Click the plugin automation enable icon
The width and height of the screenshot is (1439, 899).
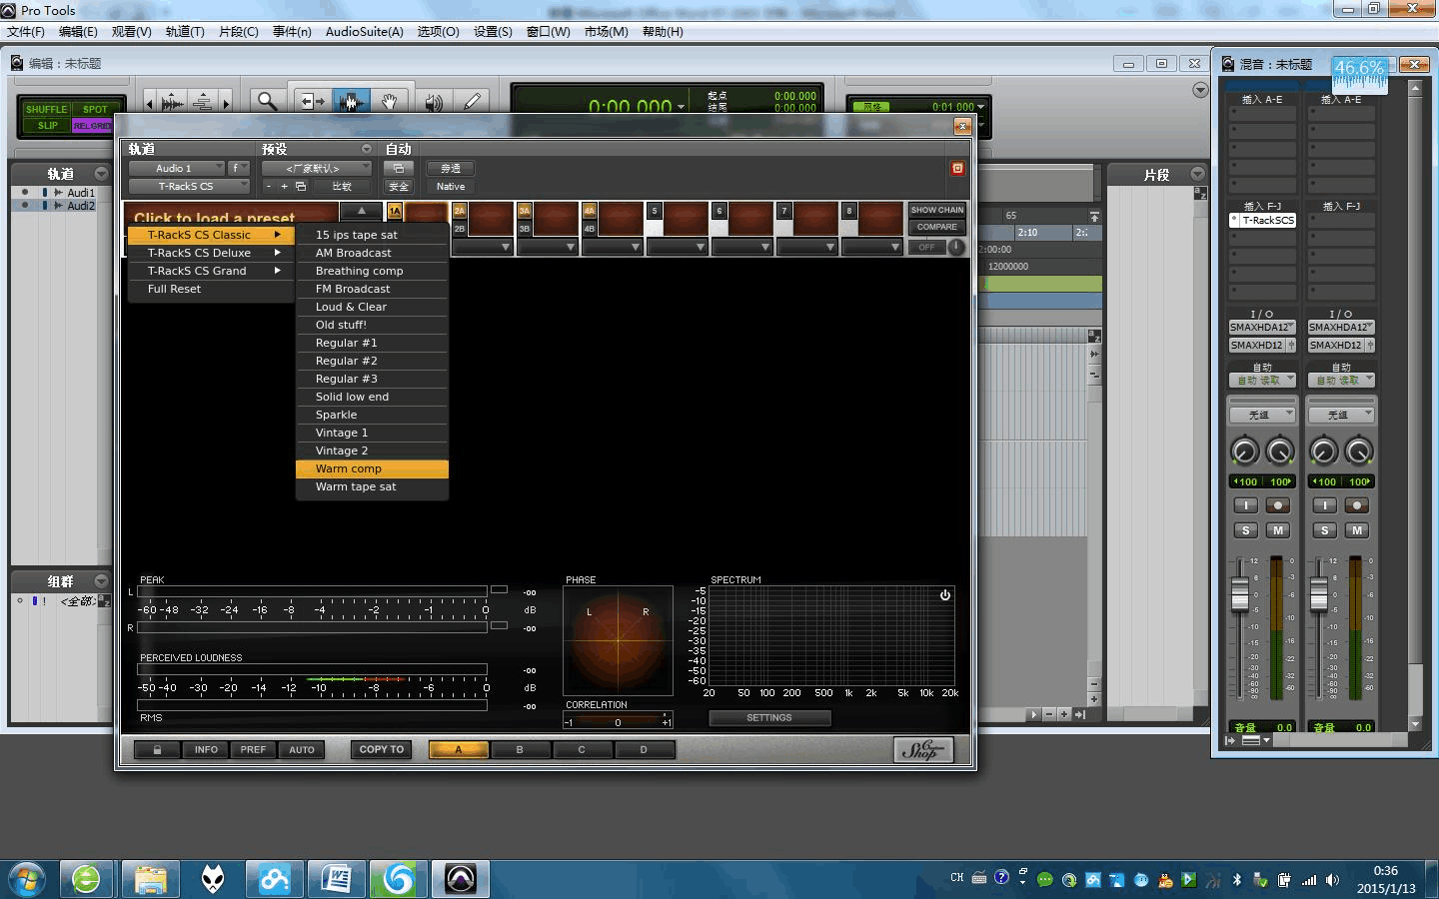click(x=399, y=169)
